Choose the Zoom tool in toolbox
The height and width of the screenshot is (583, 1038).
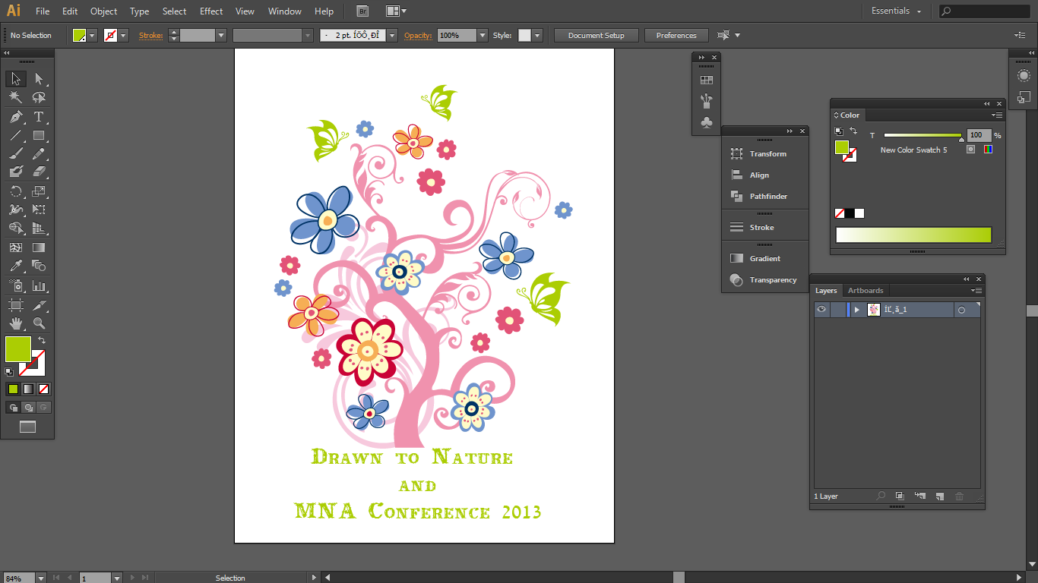pyautogui.click(x=39, y=323)
